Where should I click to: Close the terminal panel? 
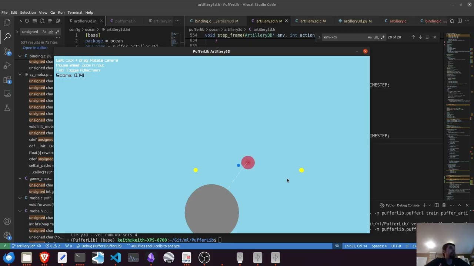click(x=467, y=205)
